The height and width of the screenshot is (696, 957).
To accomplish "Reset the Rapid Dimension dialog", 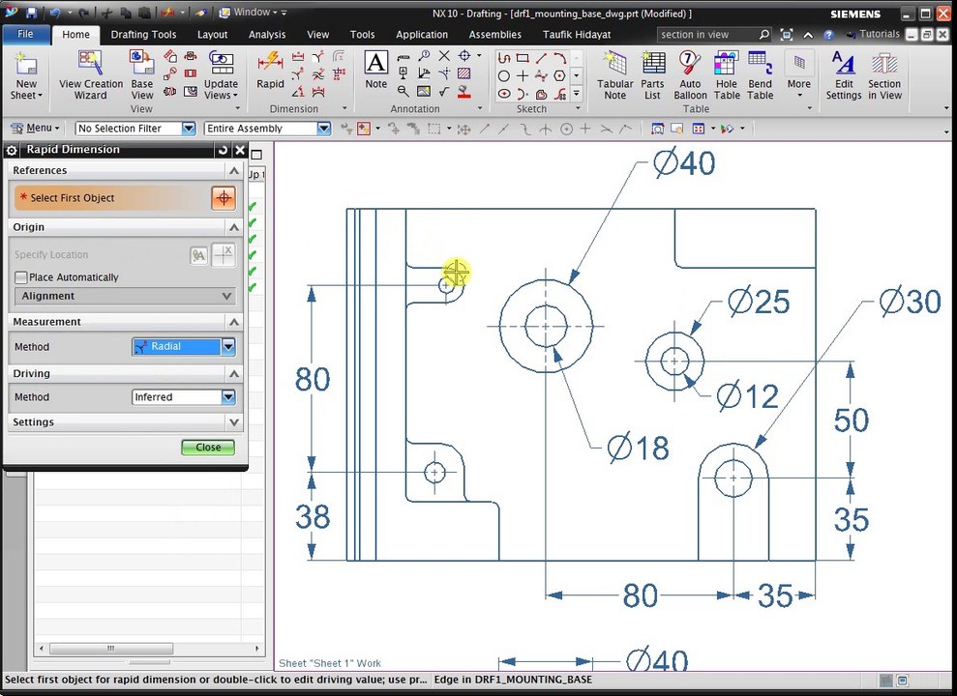I will (223, 150).
